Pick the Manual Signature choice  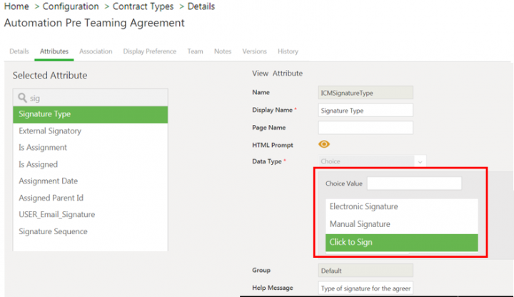[x=359, y=224]
